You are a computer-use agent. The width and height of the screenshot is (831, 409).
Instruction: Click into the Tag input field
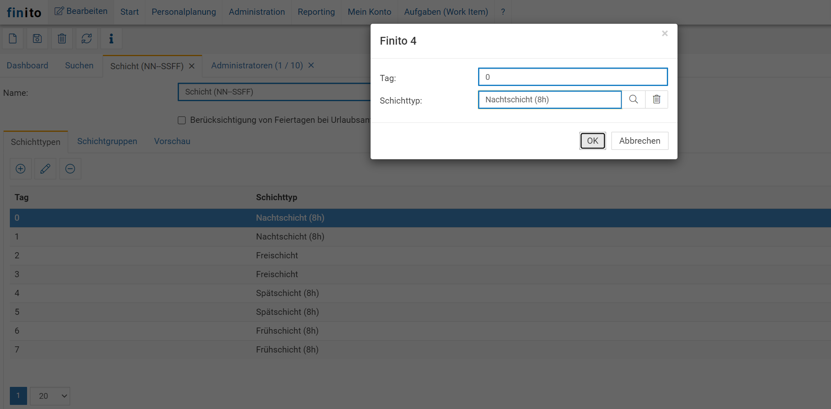click(572, 77)
